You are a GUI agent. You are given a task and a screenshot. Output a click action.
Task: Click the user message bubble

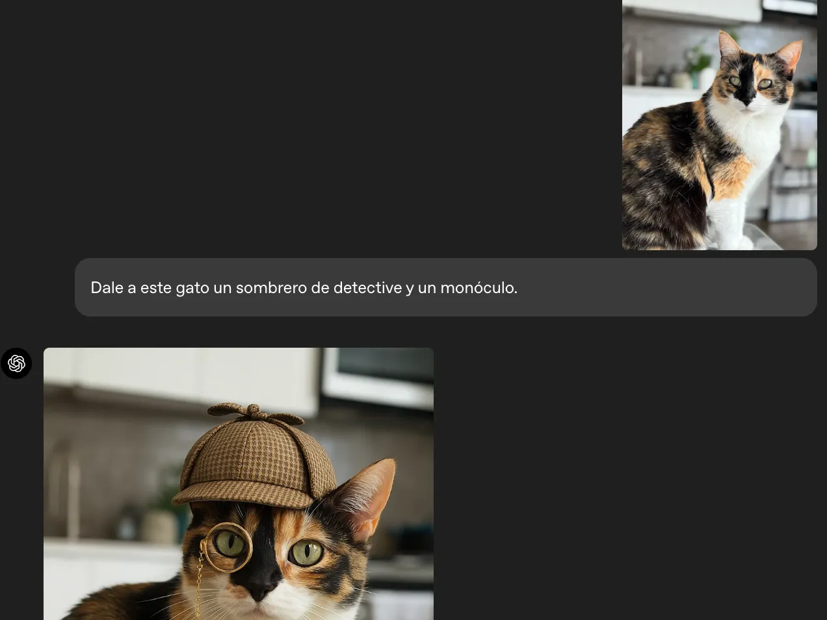click(445, 287)
